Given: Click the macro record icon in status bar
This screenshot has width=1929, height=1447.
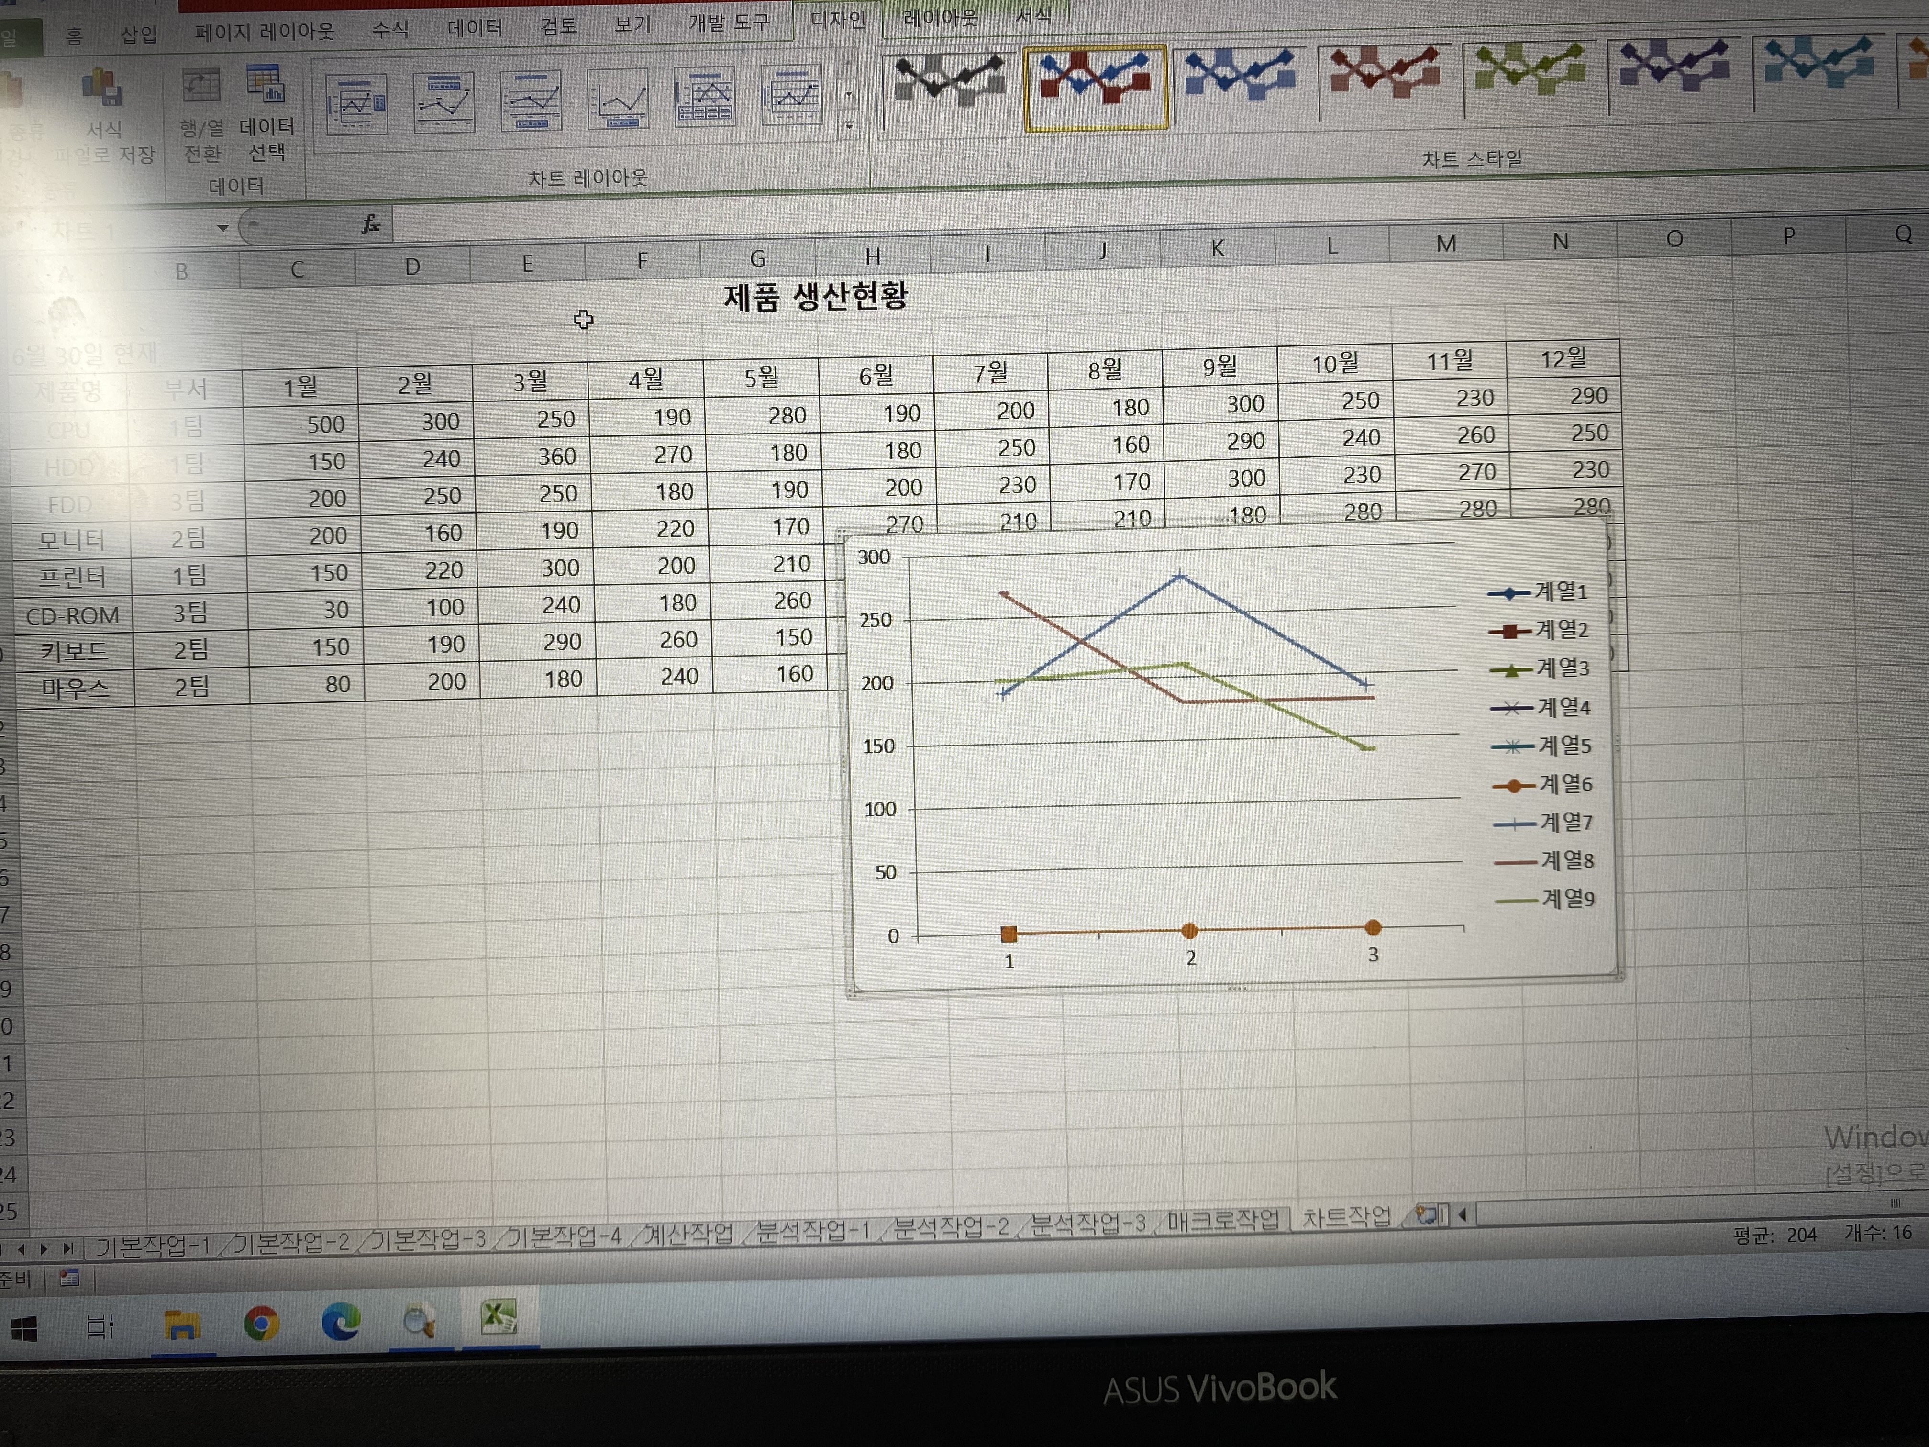Looking at the screenshot, I should pos(69,1279).
